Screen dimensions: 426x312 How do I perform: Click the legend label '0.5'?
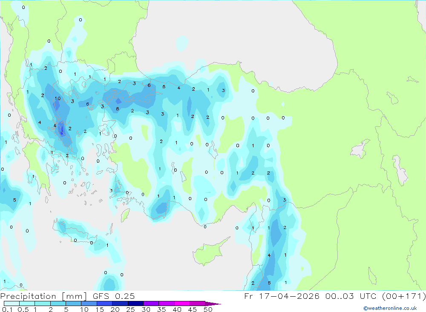click(23, 309)
